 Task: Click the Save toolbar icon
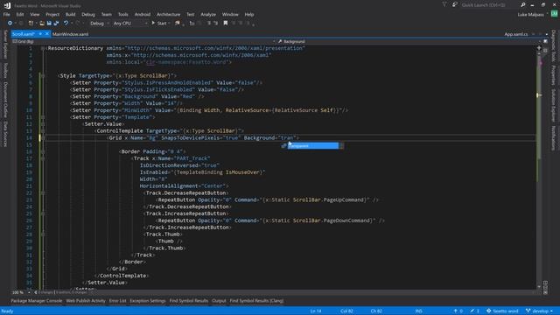tap(49, 24)
